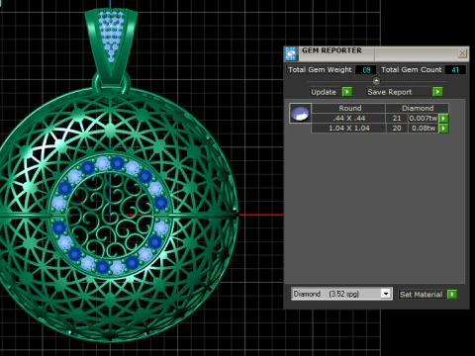The width and height of the screenshot is (475, 356).
Task: Click the Total Gem Weight label
Action: [320, 69]
